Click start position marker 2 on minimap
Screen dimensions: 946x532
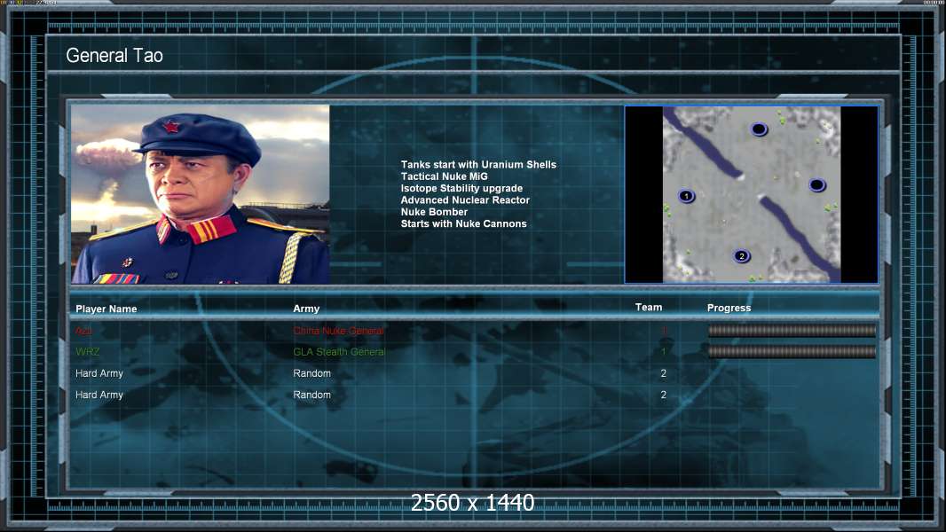click(x=742, y=256)
